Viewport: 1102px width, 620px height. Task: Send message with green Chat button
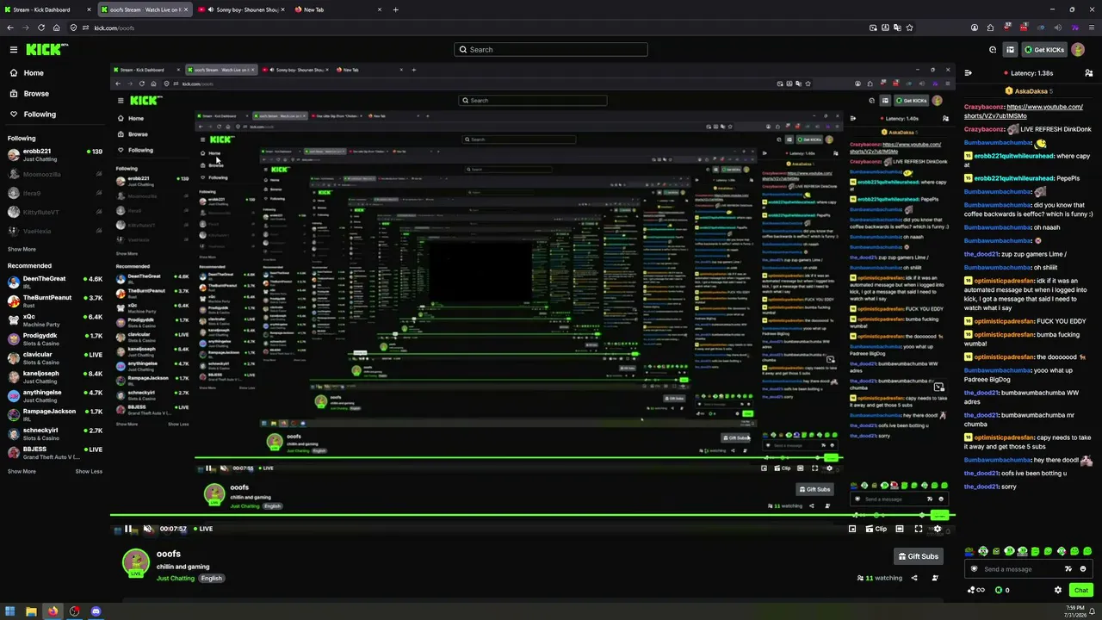pos(1081,590)
